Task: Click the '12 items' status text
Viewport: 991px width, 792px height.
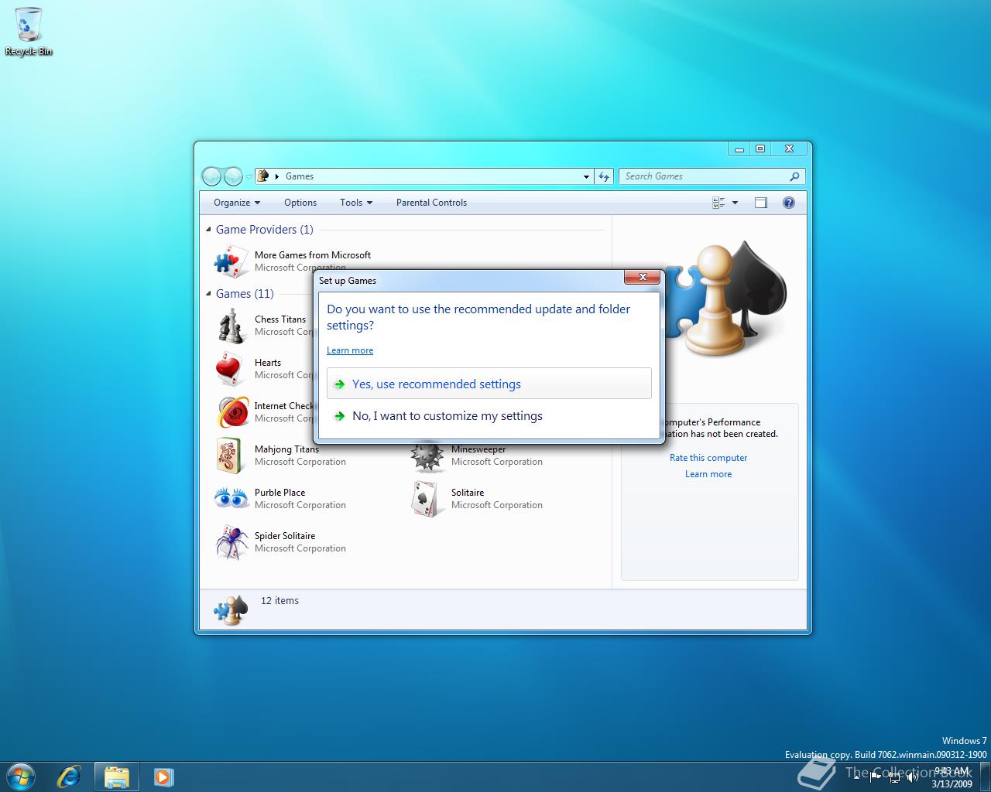Action: click(279, 601)
